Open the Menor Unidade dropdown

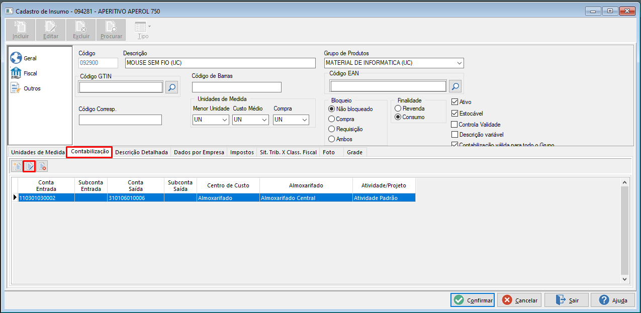[224, 120]
